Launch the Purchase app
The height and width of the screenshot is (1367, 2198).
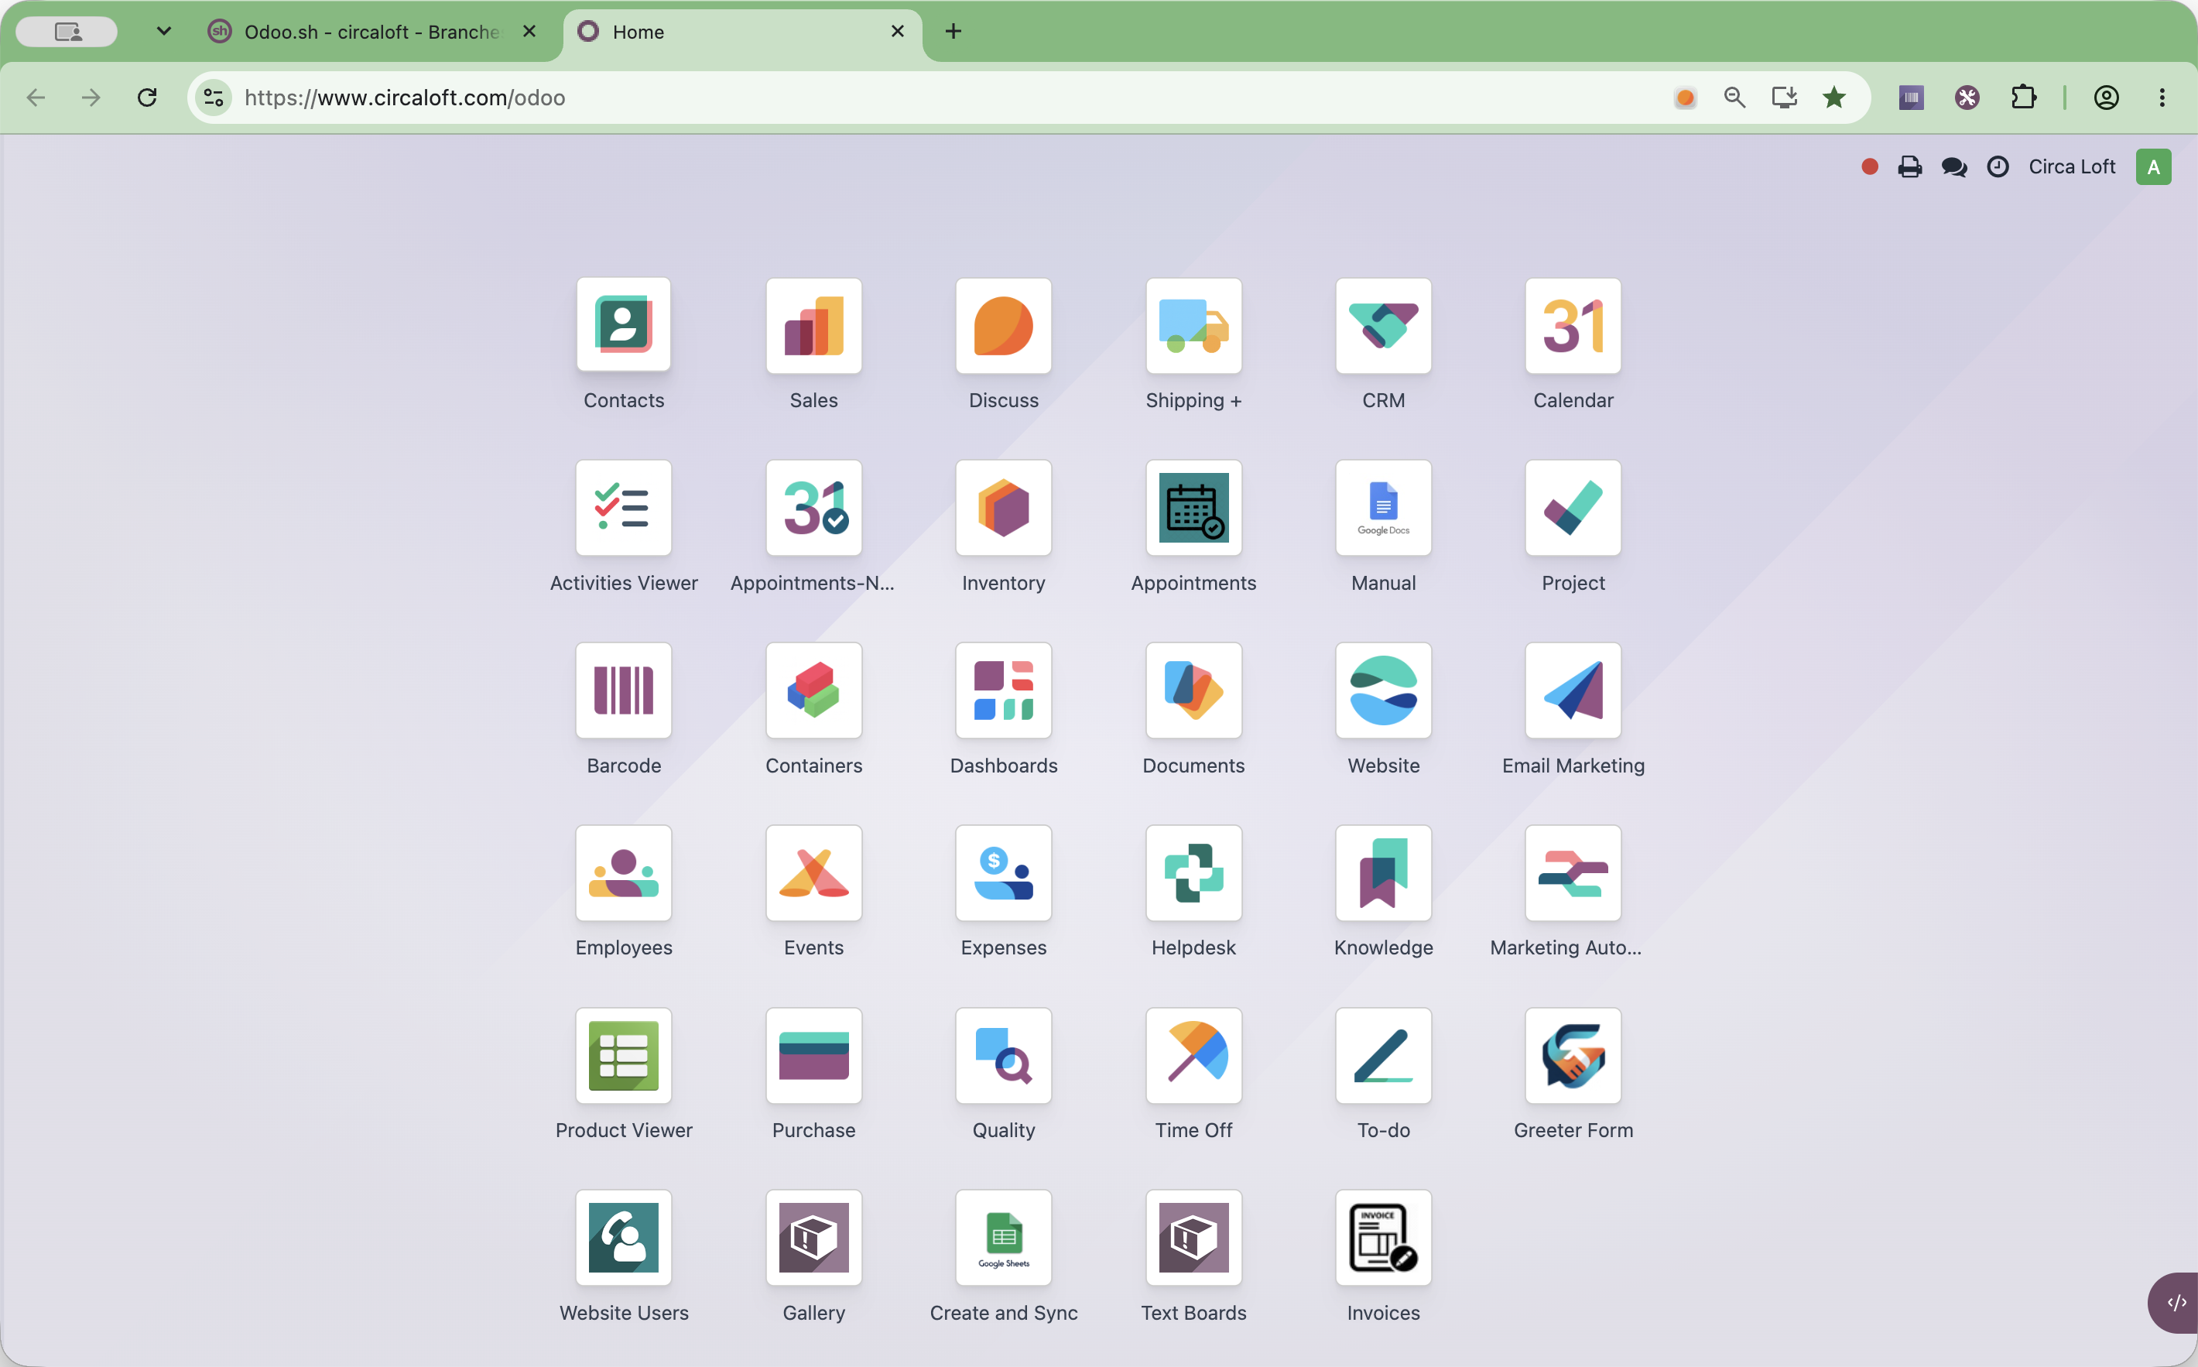point(813,1056)
